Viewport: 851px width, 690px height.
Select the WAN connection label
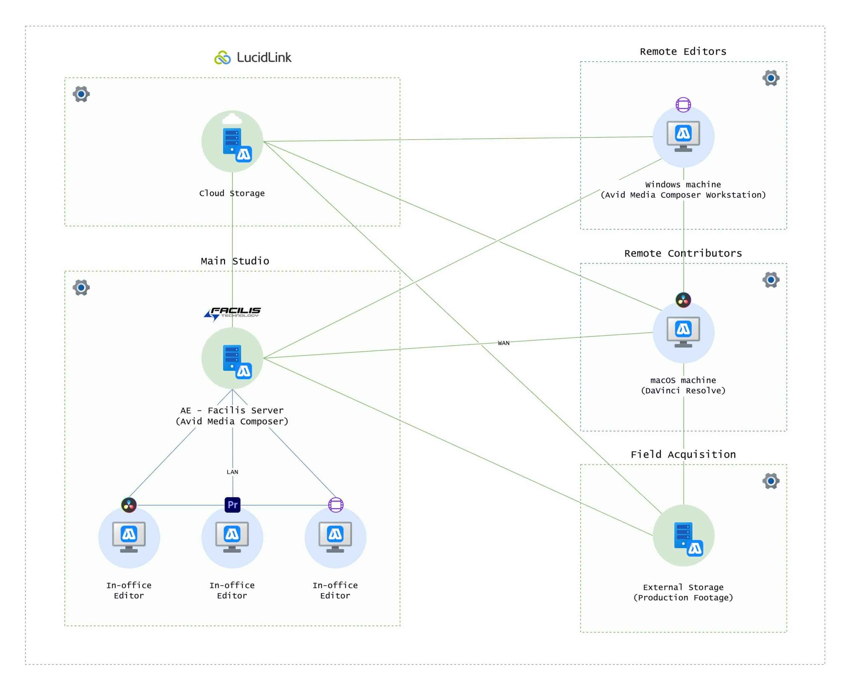pyautogui.click(x=503, y=343)
